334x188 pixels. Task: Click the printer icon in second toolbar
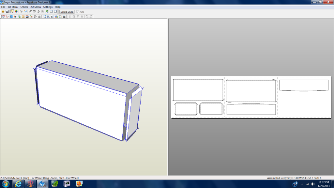coord(64,17)
